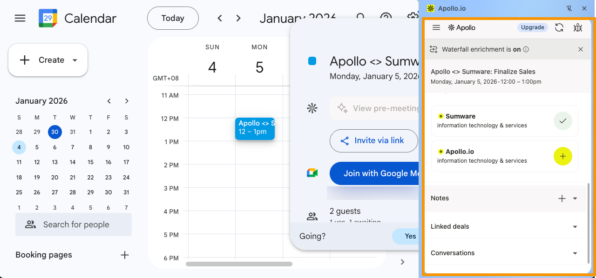This screenshot has height=278, width=596.
Task: Open waterfall enrichment info tooltip
Action: 526,49
